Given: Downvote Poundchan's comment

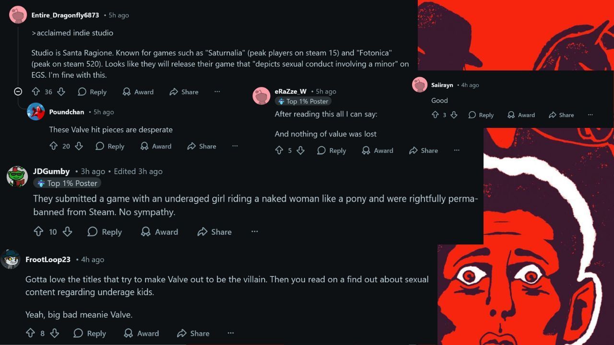Looking at the screenshot, I should pyautogui.click(x=79, y=146).
